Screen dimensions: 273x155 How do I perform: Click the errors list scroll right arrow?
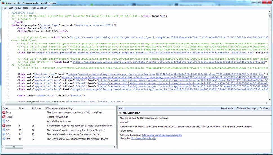coord(115,147)
